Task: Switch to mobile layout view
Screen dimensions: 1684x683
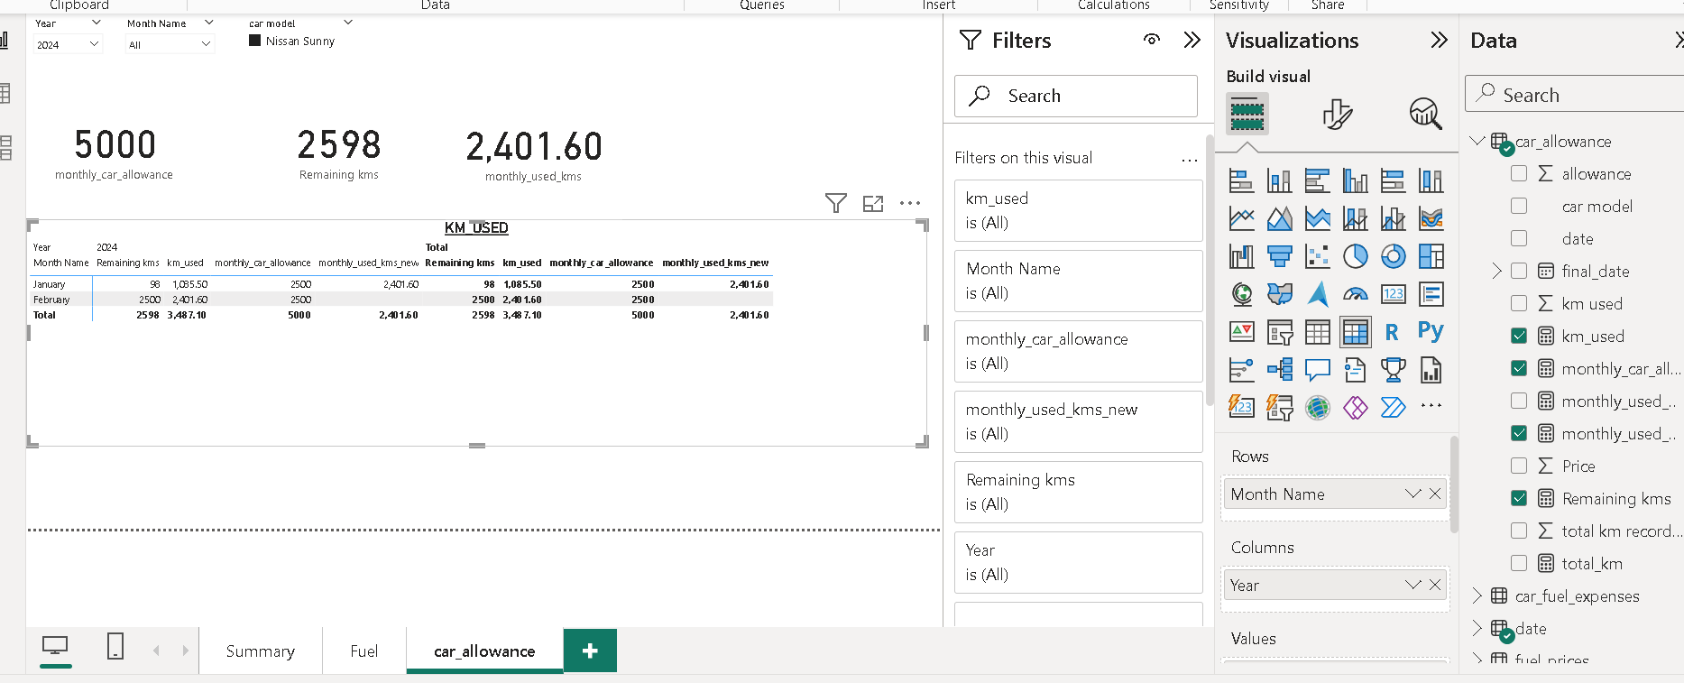Action: pyautogui.click(x=115, y=646)
